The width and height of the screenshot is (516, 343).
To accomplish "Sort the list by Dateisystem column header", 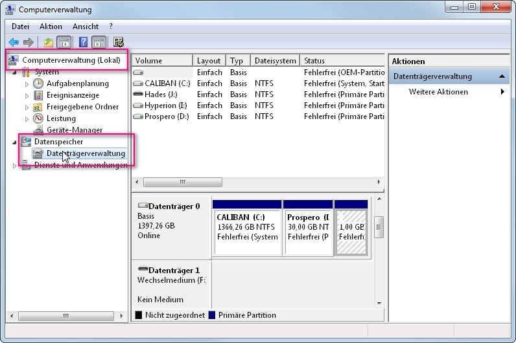I will click(275, 61).
